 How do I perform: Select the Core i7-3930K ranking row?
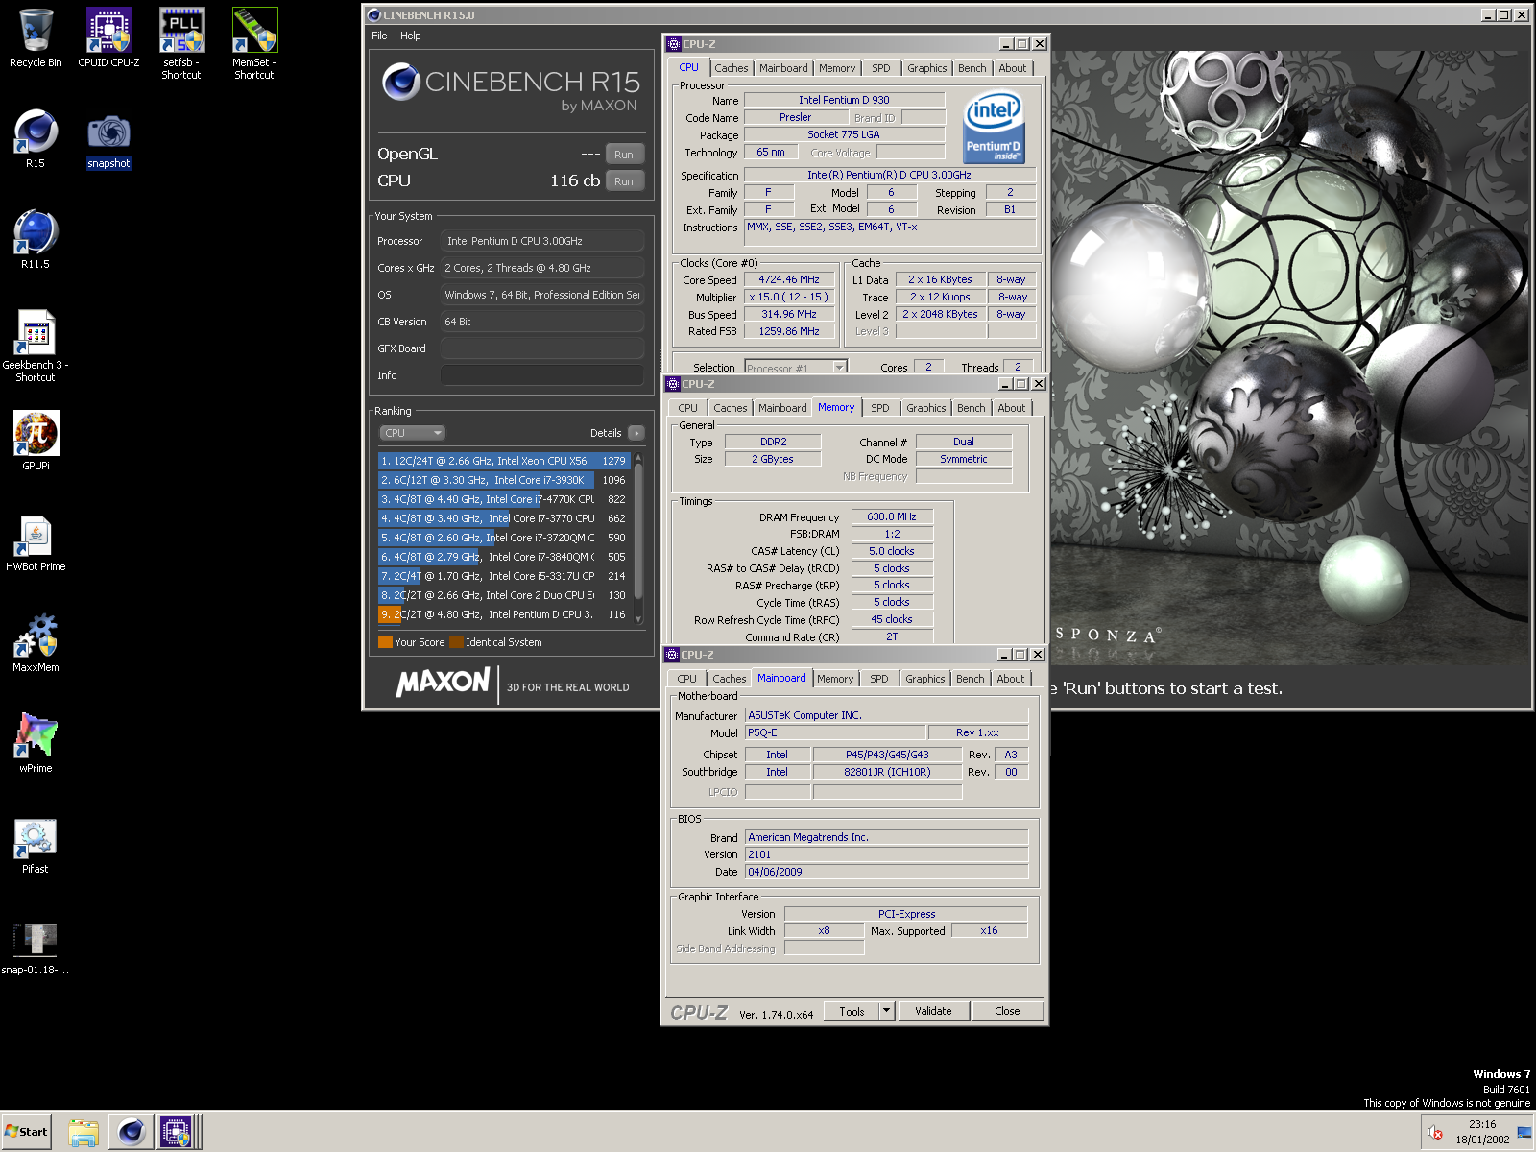(504, 480)
